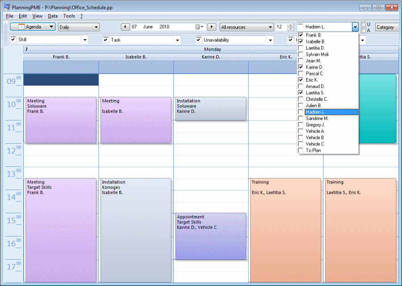Screen dimensions: 402x286
Task: Check Sandrine M. in resource list
Action: (x=301, y=118)
